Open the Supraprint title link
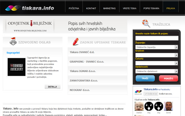The width and height of the screenshot is (185, 116). point(13,53)
